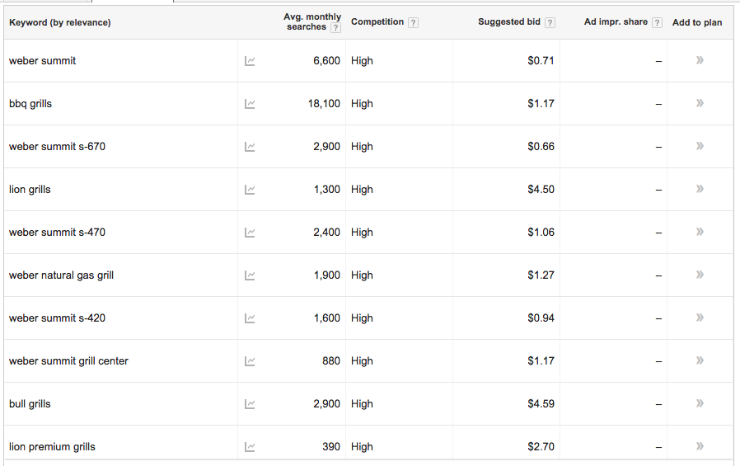Sort by Keyword (by relevance) header

point(60,22)
